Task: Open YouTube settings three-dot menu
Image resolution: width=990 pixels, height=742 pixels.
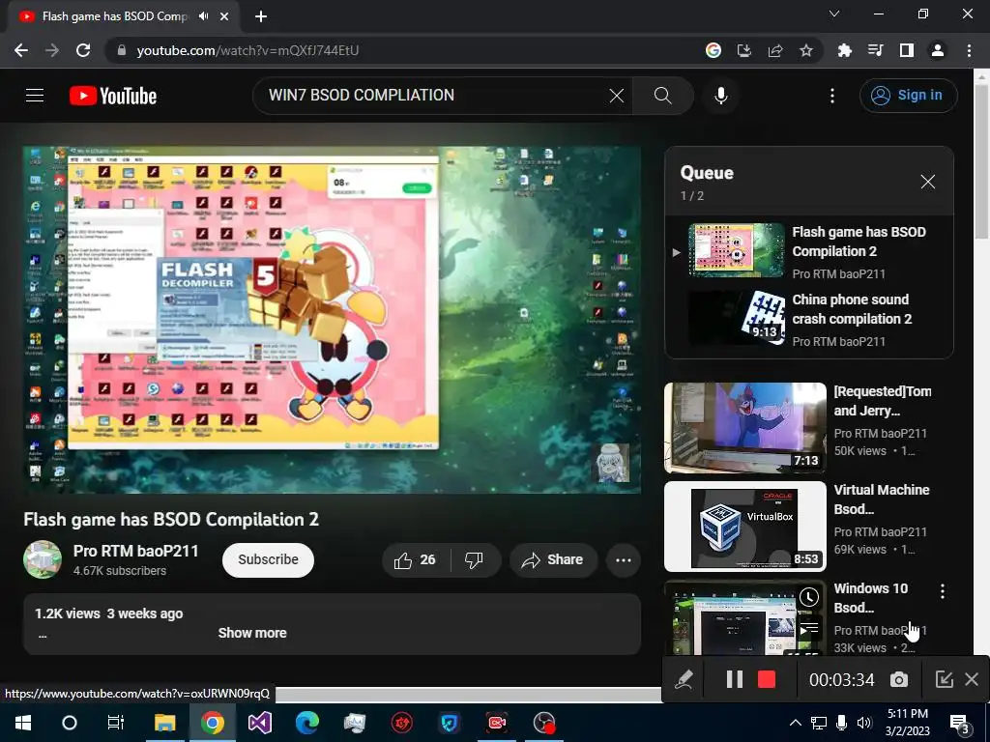Action: [x=832, y=96]
